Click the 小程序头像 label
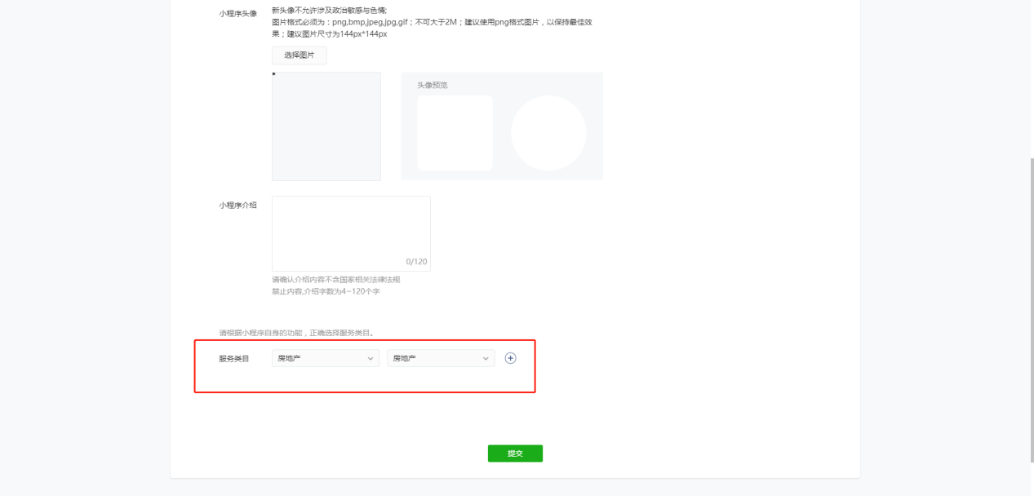Image resolution: width=1034 pixels, height=496 pixels. (237, 14)
